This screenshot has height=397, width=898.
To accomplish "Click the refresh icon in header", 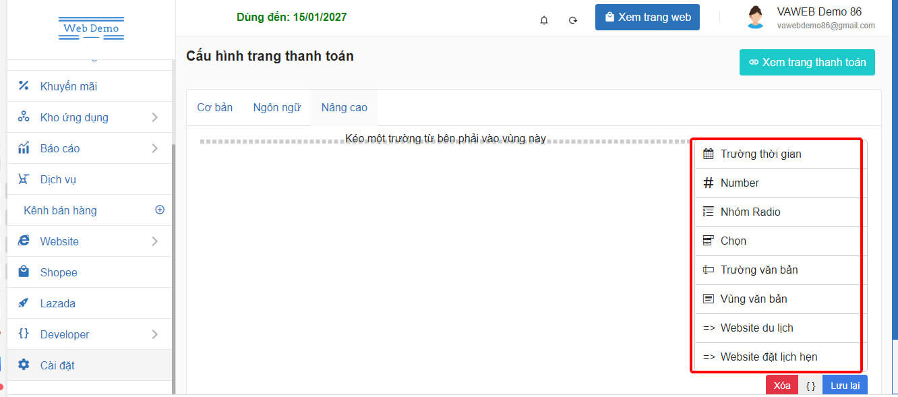I will 573,20.
